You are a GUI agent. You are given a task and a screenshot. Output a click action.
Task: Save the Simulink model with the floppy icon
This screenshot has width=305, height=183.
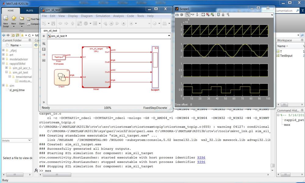point(53,23)
